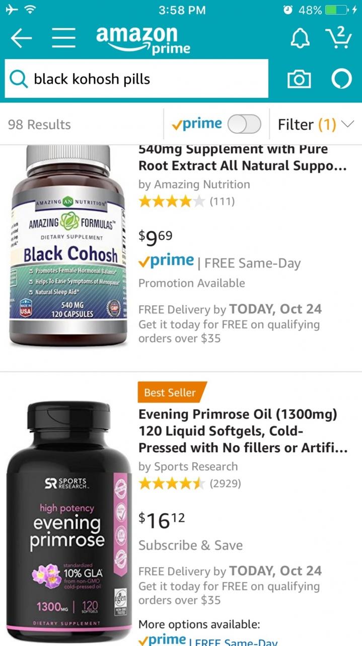View the 111 reviews rating
Image resolution: width=362 pixels, height=646 pixels.
[x=186, y=201]
